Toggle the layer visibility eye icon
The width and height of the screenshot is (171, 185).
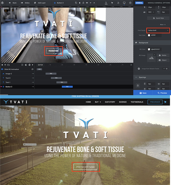pos(87,3)
